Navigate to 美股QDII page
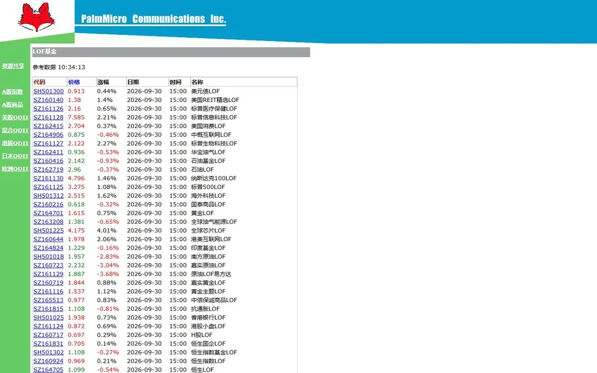Screen dimensions: 597x373 point(15,117)
